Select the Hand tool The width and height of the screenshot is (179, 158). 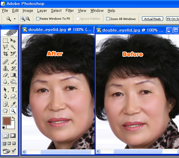(5, 111)
